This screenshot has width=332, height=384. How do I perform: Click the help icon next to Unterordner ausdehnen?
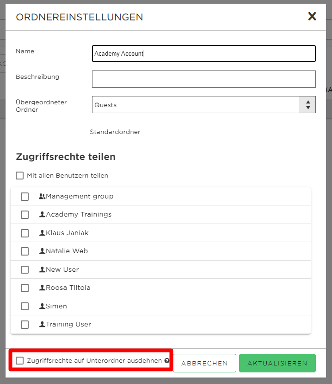click(x=167, y=360)
